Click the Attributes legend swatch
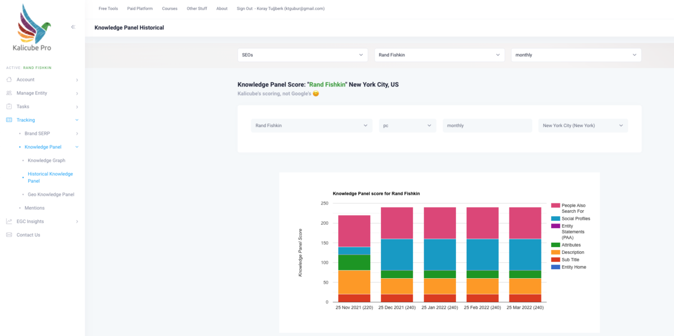 click(555, 245)
